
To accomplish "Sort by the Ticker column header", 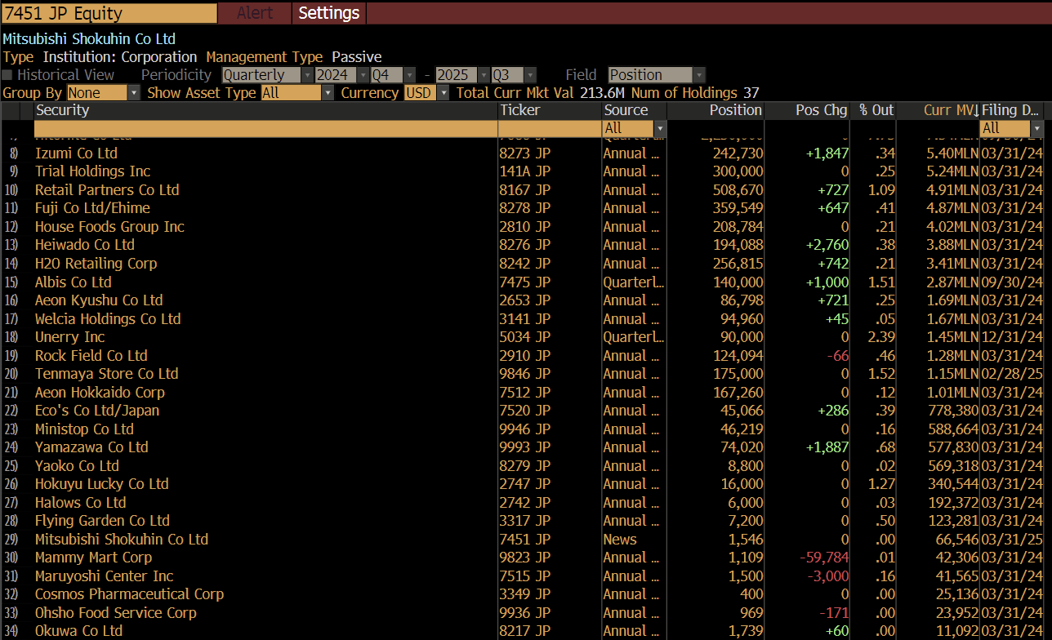I will click(550, 110).
